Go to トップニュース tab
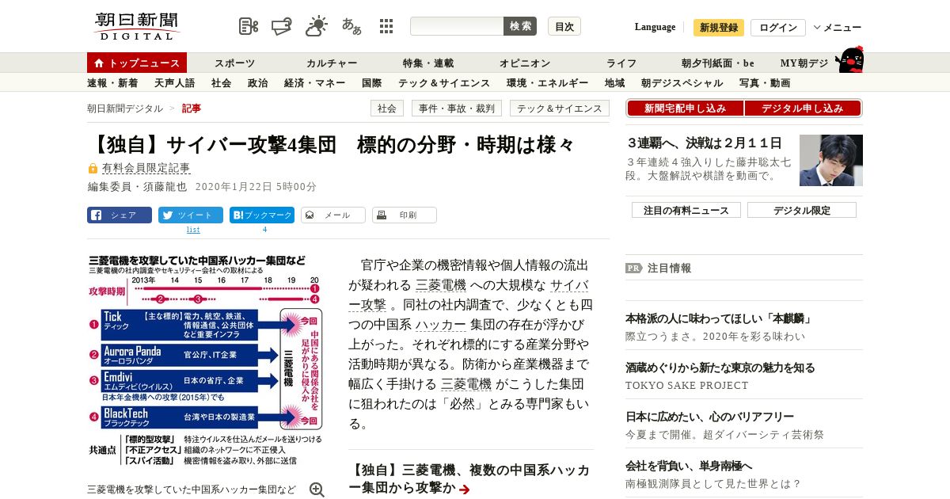Image resolution: width=950 pixels, height=499 pixels. [137, 63]
